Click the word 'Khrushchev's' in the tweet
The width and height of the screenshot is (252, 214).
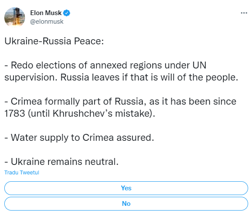tap(83, 113)
